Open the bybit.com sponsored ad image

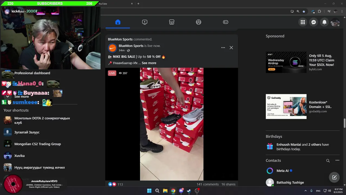click(286, 62)
